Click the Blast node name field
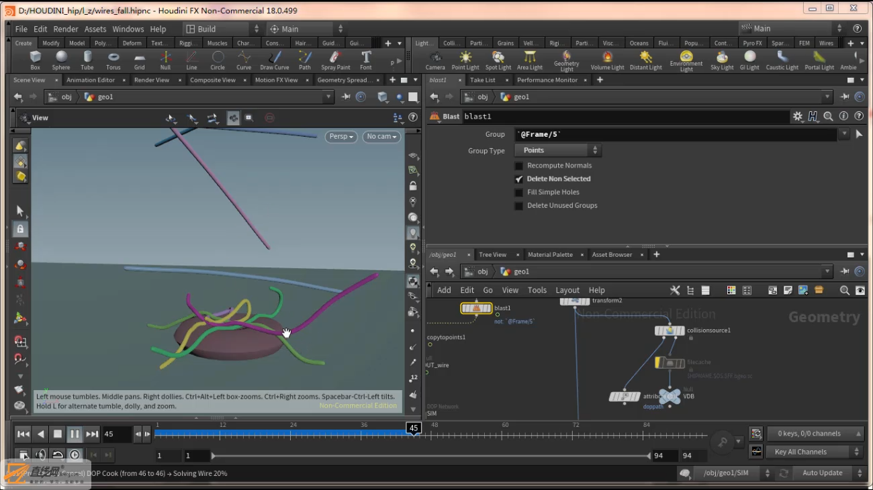The height and width of the screenshot is (490, 873). point(625,116)
